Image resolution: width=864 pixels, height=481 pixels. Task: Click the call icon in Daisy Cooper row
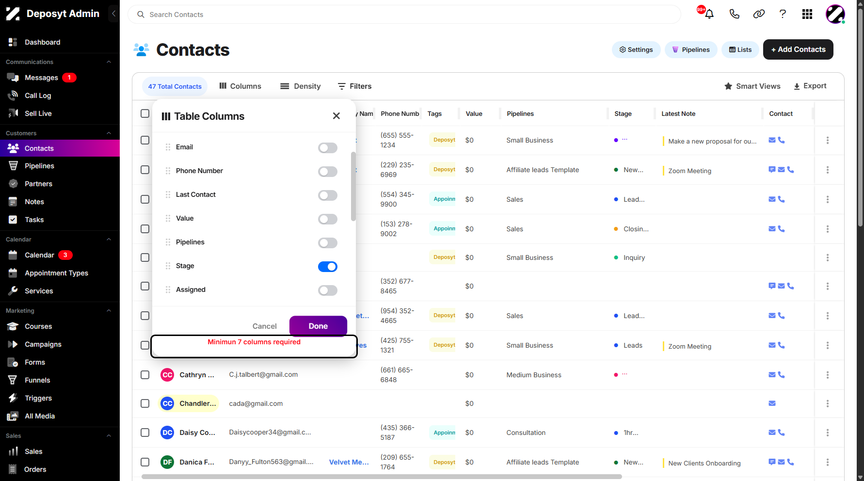click(781, 433)
